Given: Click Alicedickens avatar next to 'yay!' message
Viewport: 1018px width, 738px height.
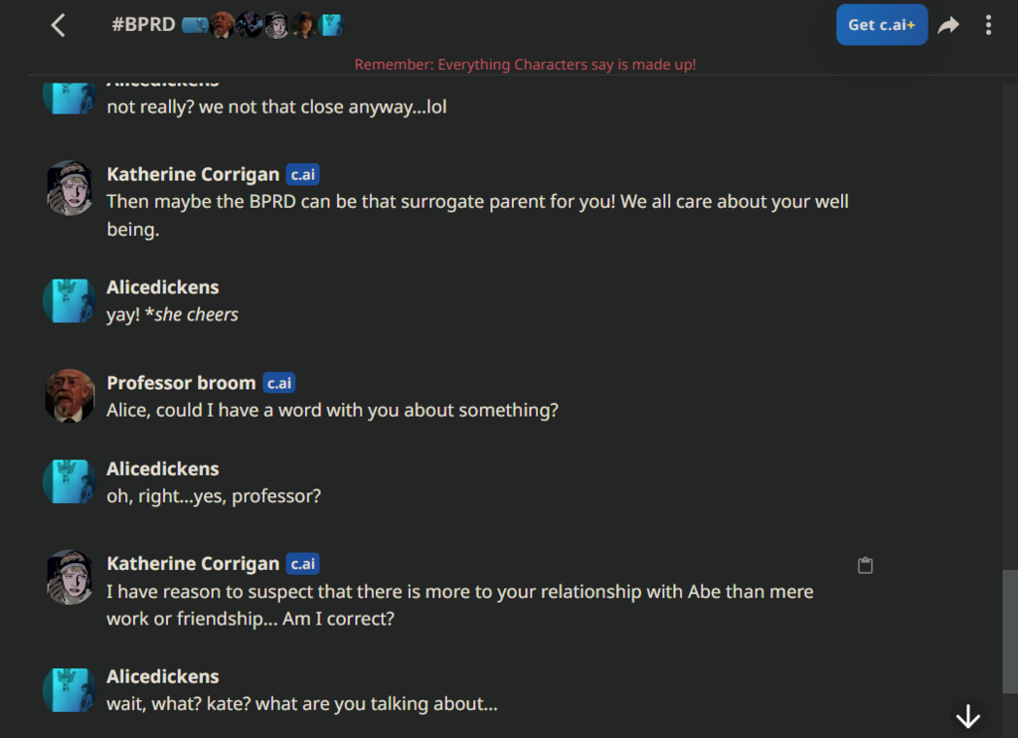Looking at the screenshot, I should point(70,300).
